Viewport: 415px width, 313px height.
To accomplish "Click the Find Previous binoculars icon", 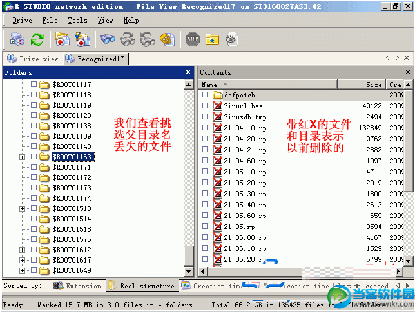I will coord(148,39).
